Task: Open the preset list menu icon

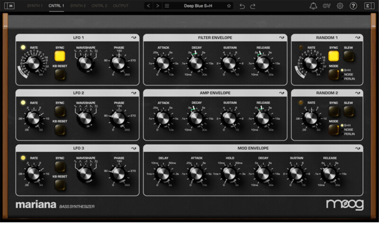Action: click(x=167, y=6)
